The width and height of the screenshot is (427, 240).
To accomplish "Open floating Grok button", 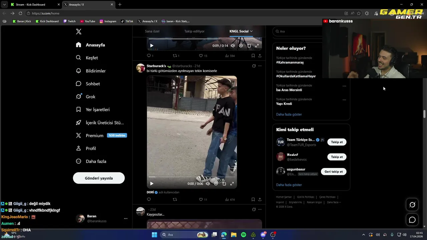I will [412, 205].
